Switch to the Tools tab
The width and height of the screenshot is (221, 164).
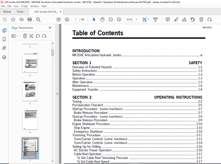click(20, 12)
